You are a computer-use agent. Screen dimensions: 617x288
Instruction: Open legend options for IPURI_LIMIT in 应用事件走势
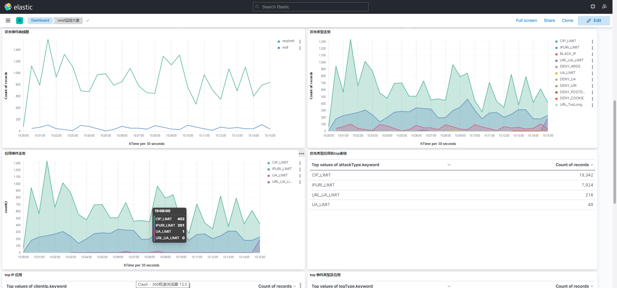300,169
